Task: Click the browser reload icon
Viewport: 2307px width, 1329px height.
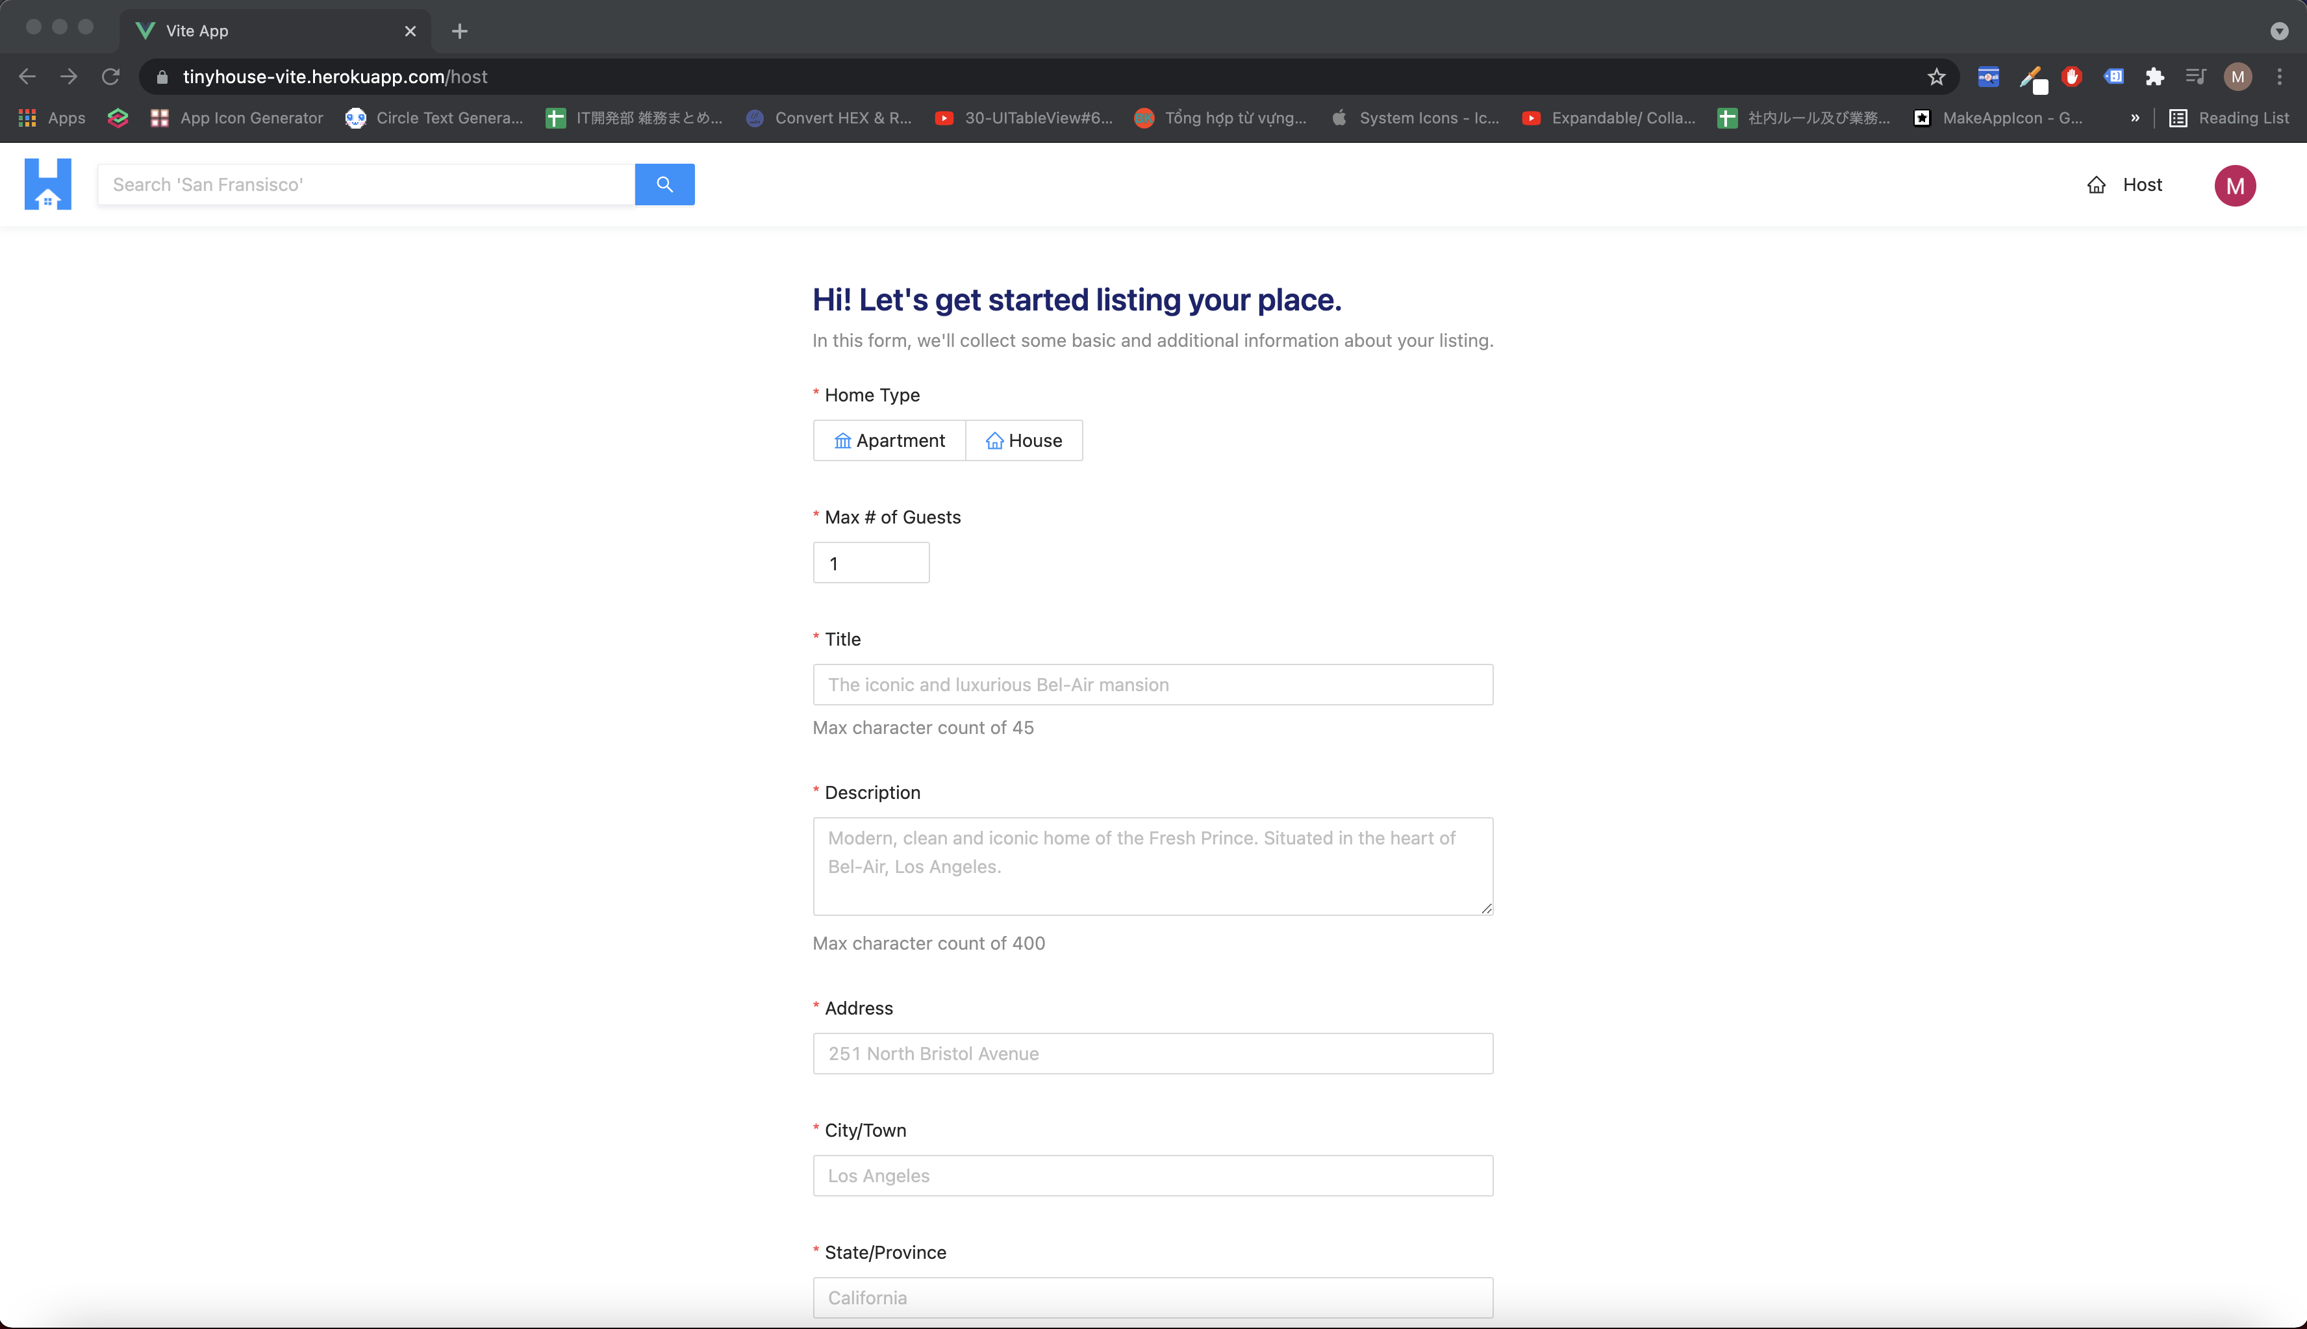Action: point(110,77)
